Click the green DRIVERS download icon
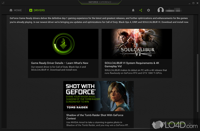200x131 pixels. click(x=31, y=10)
